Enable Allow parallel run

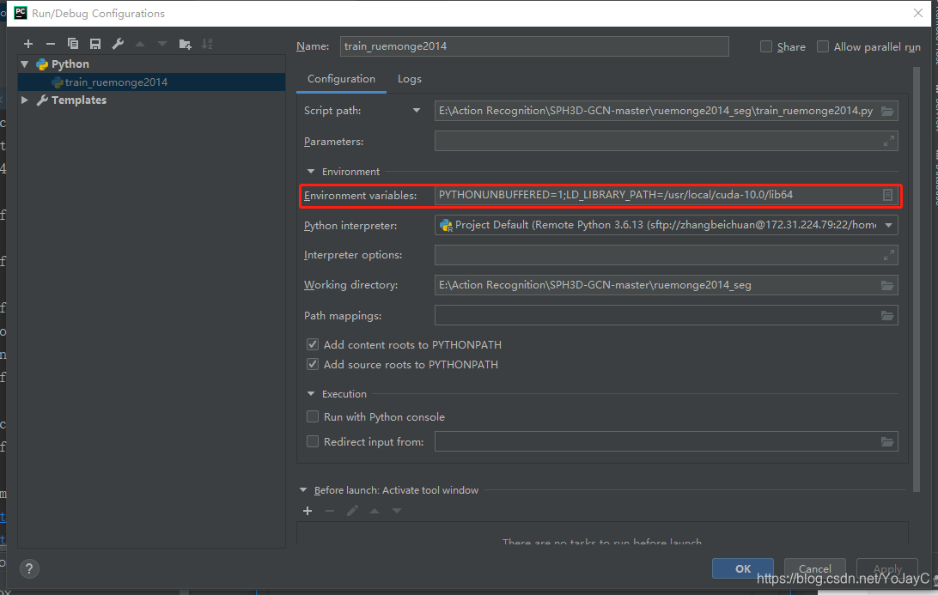(822, 46)
